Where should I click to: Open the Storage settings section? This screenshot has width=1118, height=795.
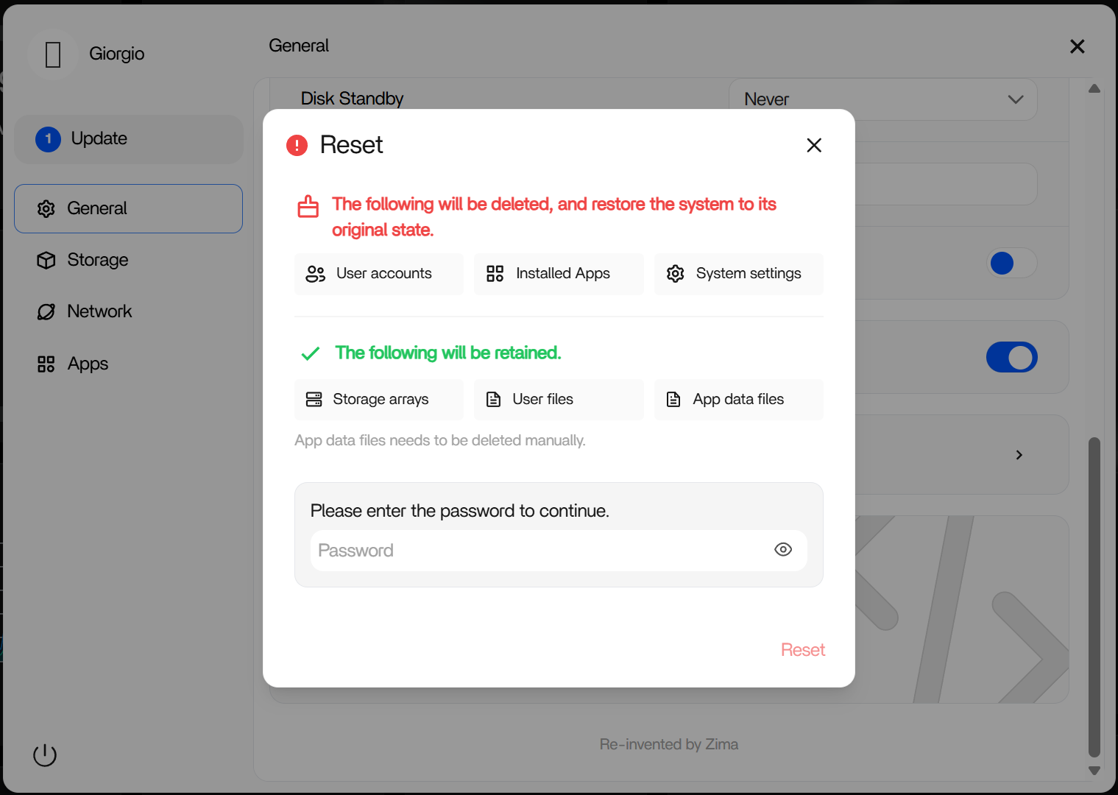[97, 260]
